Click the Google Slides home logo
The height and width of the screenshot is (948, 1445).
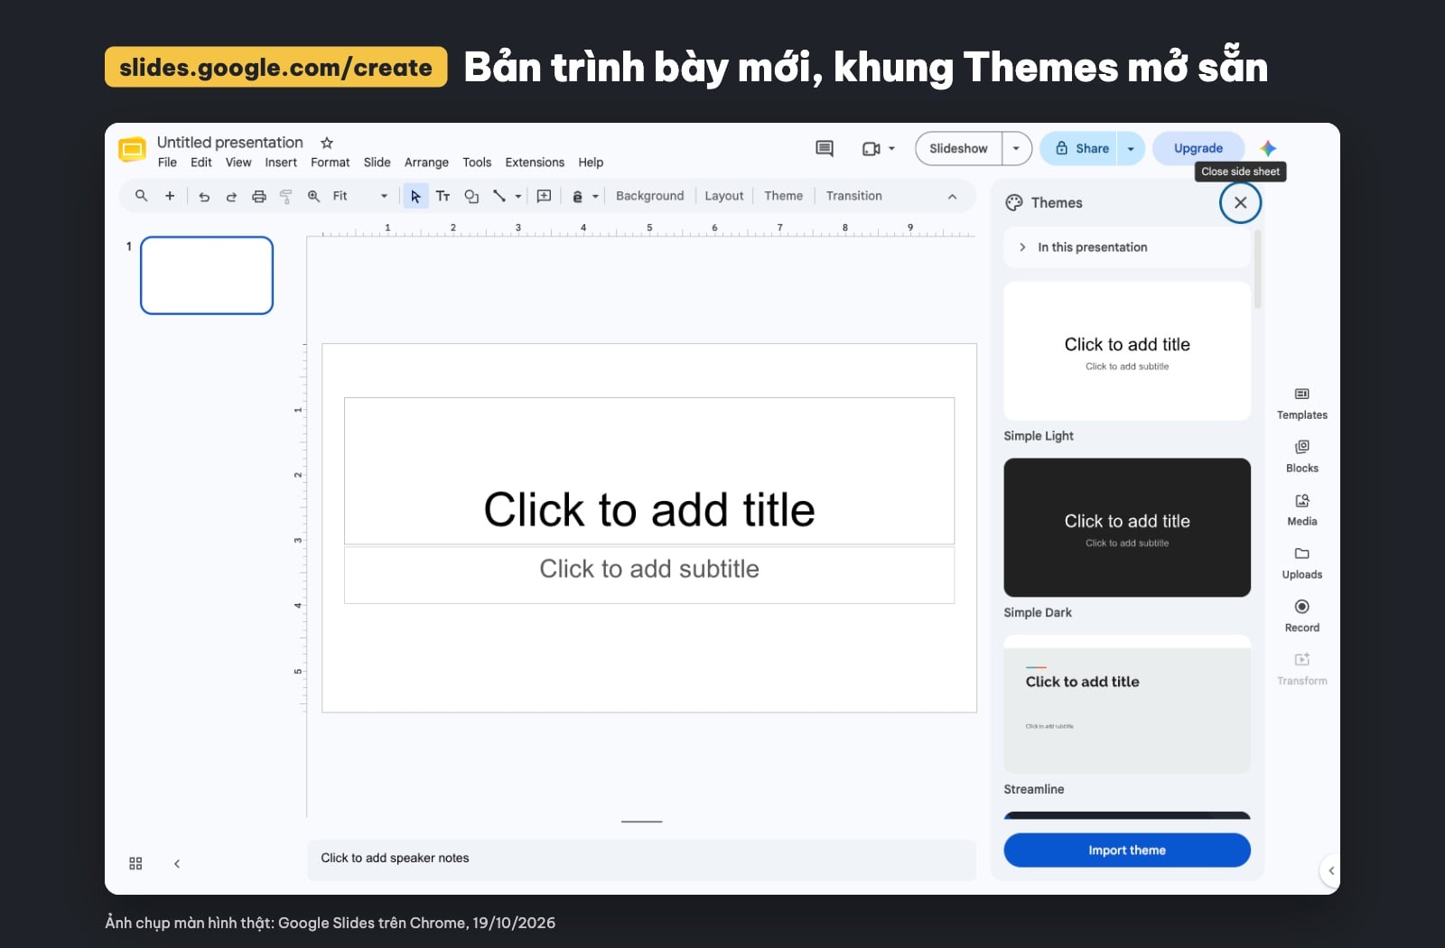click(132, 150)
